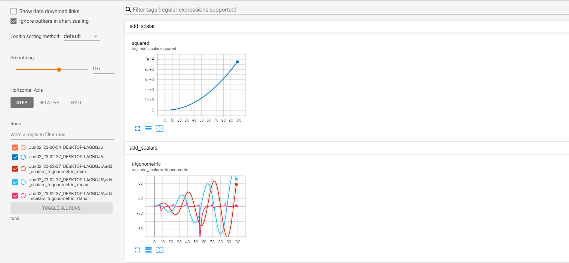Toggle y-axis log scale on trigonometric chart
This screenshot has width=569, height=263.
click(x=148, y=250)
